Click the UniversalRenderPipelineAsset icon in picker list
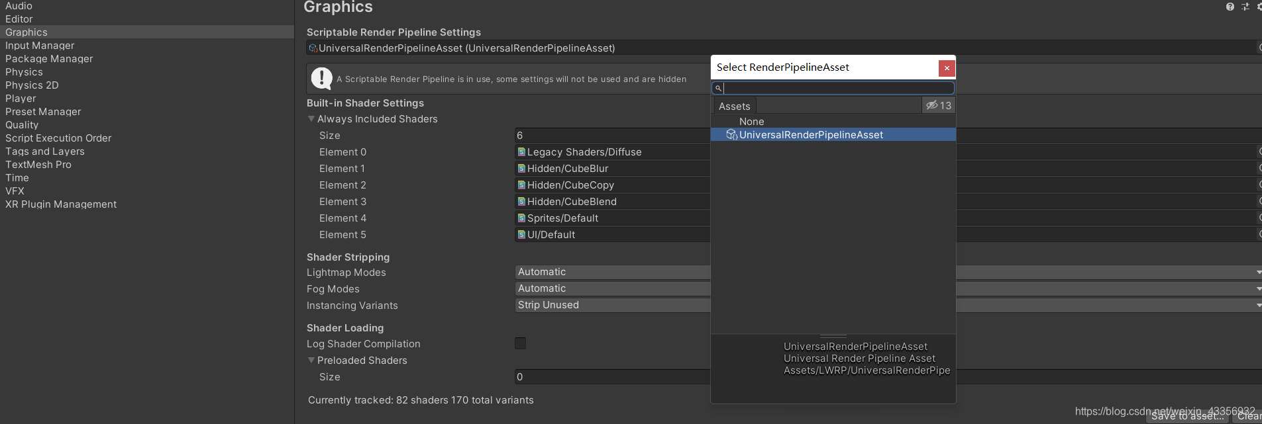The width and height of the screenshot is (1262, 424). (732, 135)
